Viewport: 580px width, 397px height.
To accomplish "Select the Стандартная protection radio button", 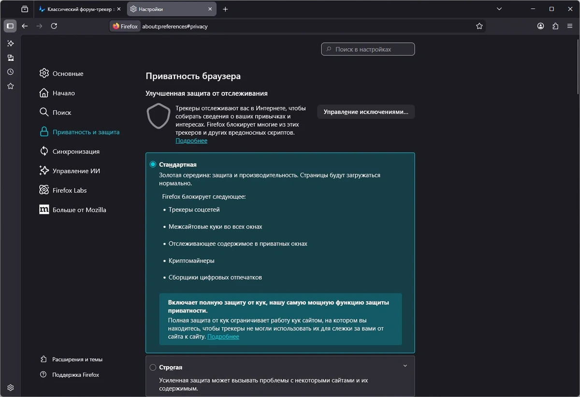I will tap(153, 164).
